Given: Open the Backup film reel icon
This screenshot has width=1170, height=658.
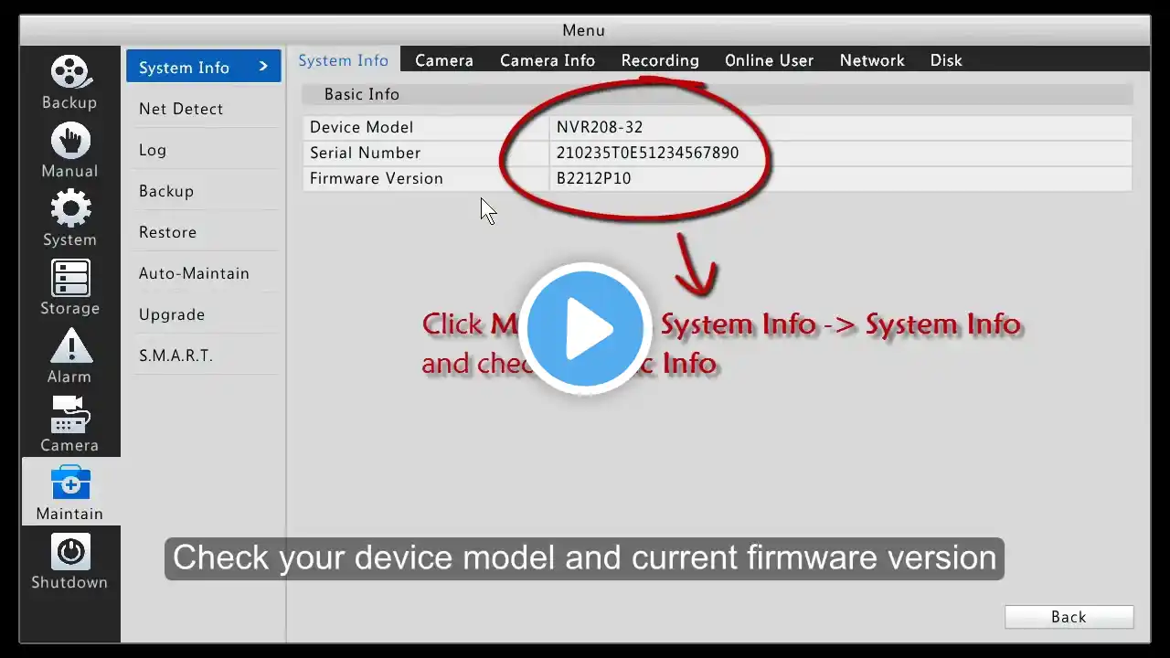Looking at the screenshot, I should tap(70, 72).
